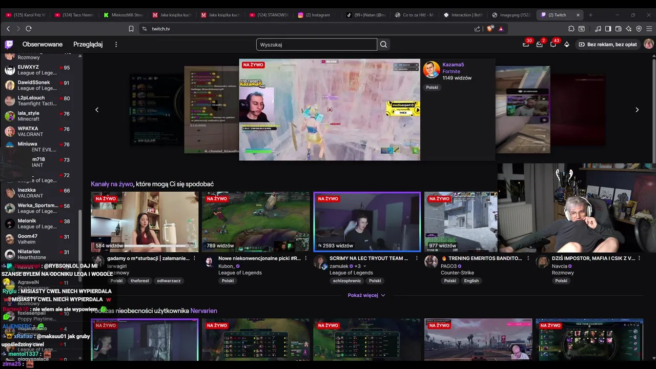Click the share page icon in address bar

pos(478,29)
